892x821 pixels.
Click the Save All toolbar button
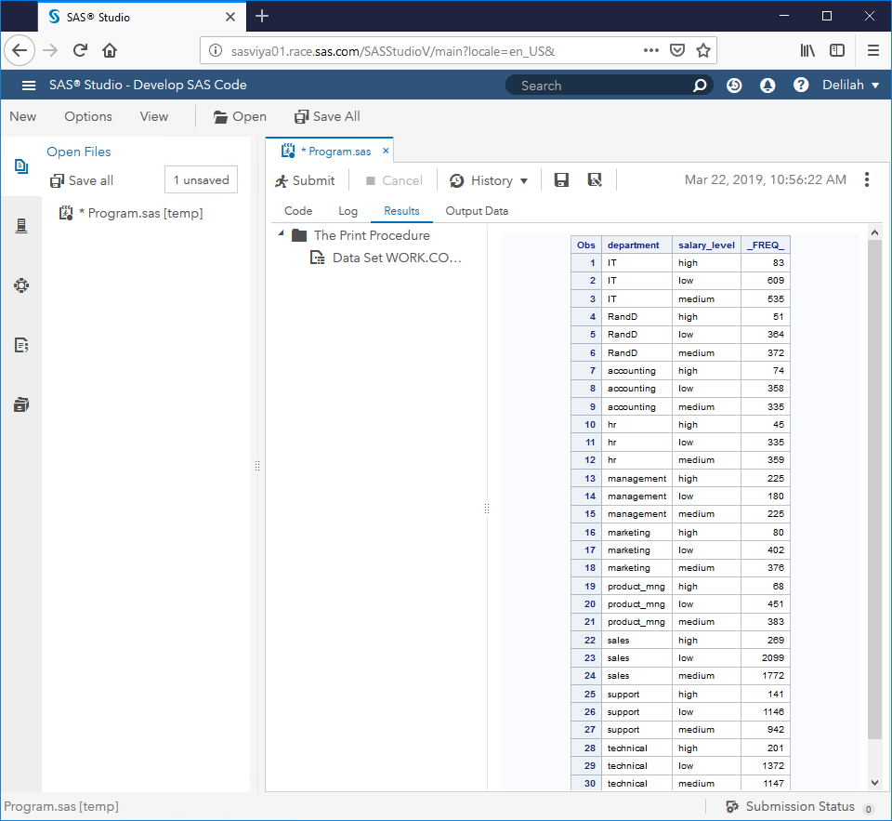coord(327,116)
